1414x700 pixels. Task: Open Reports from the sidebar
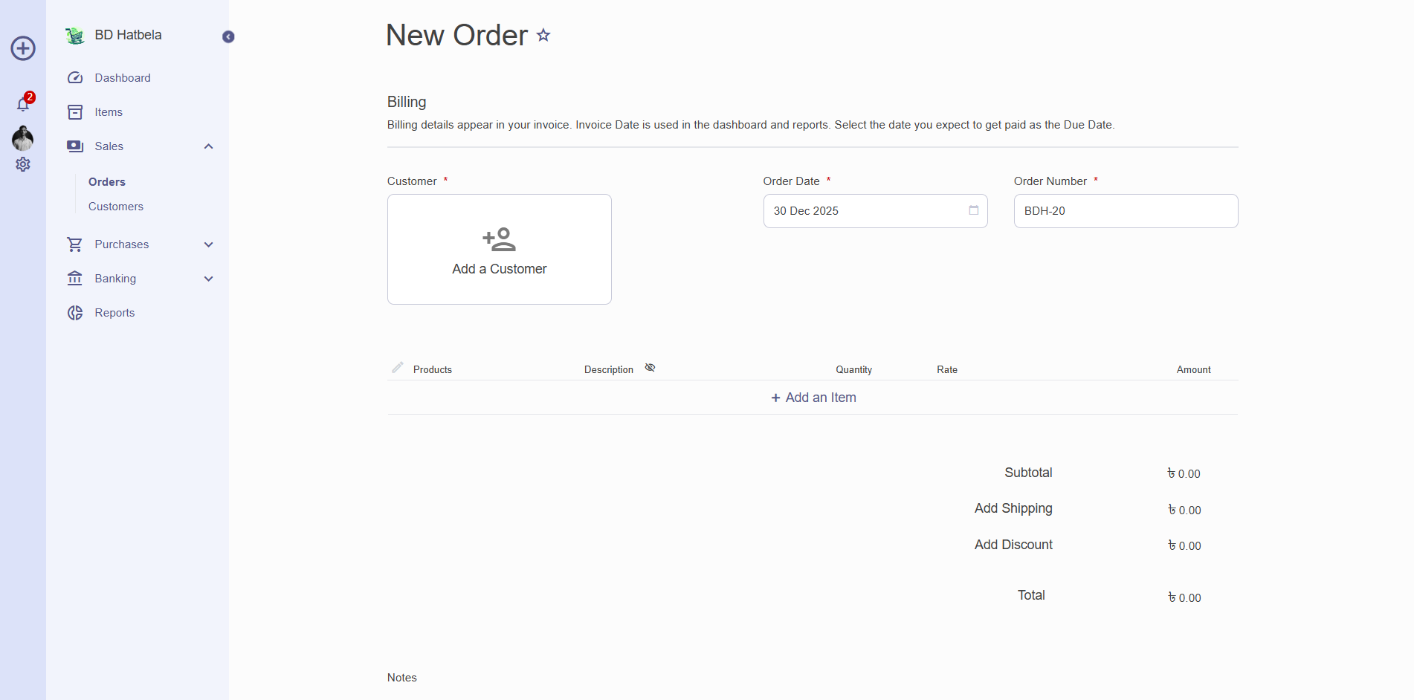(114, 313)
